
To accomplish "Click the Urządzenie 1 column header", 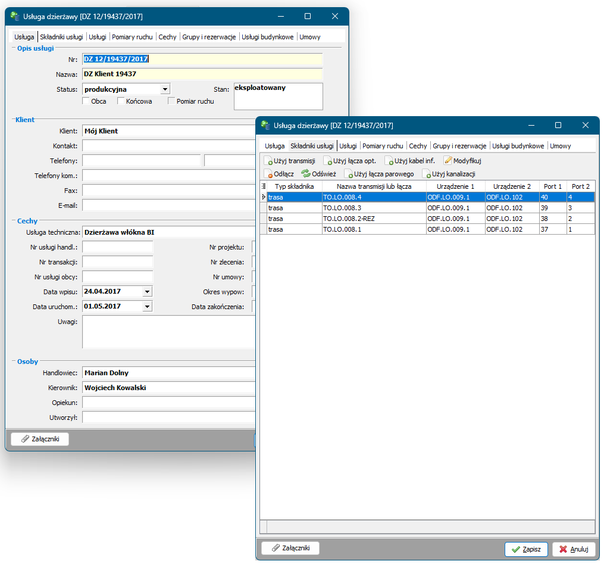I will pyautogui.click(x=456, y=186).
